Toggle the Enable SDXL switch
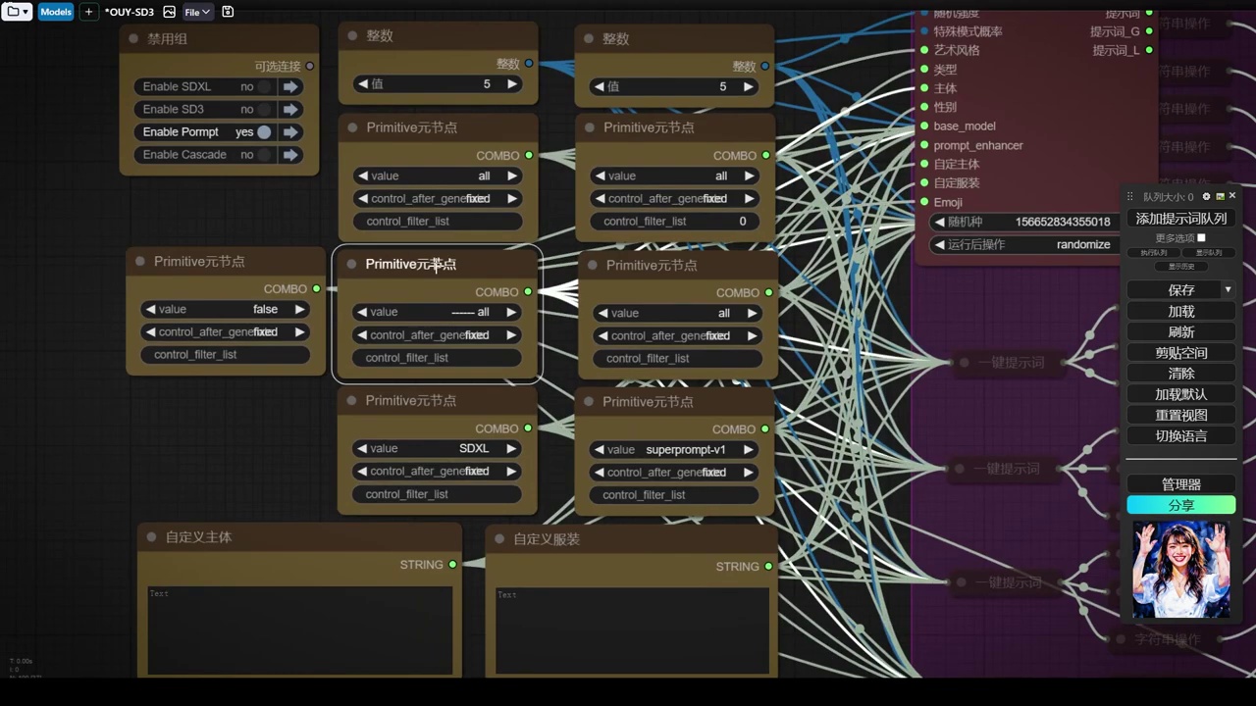The width and height of the screenshot is (1256, 706). point(264,86)
